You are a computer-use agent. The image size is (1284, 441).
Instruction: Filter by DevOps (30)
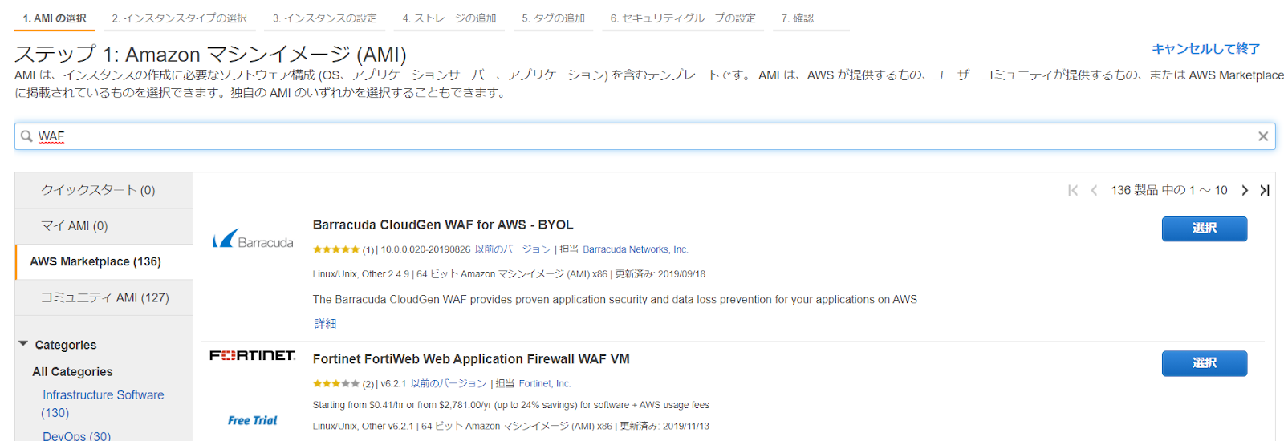click(76, 435)
